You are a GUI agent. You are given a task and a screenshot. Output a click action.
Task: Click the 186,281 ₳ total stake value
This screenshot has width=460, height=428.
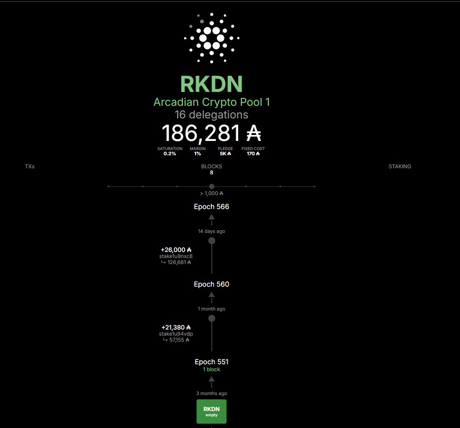click(211, 133)
